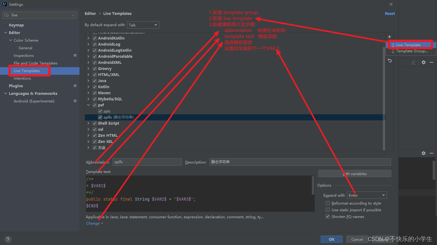The width and height of the screenshot is (437, 245).
Task: Clear the search field with the x icon
Action: [x=73, y=15]
